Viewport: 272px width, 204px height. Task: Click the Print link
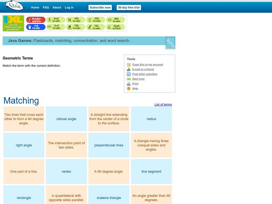click(135, 83)
